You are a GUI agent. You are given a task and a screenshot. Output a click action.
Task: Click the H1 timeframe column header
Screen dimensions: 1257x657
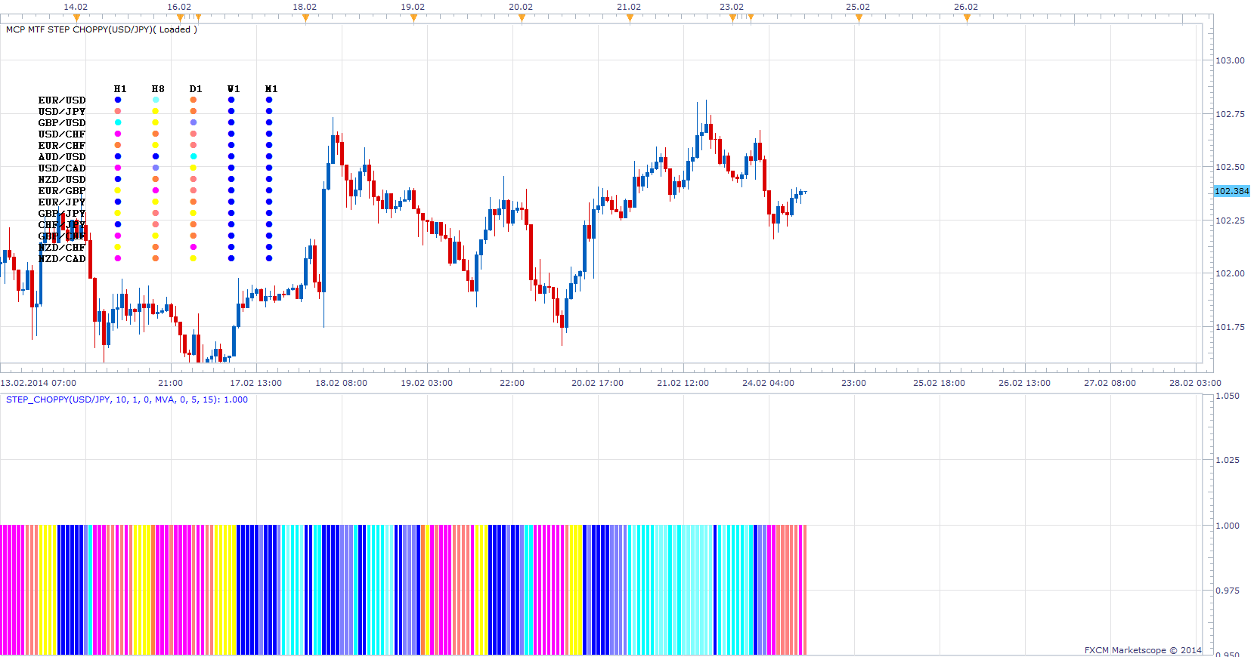tap(120, 89)
